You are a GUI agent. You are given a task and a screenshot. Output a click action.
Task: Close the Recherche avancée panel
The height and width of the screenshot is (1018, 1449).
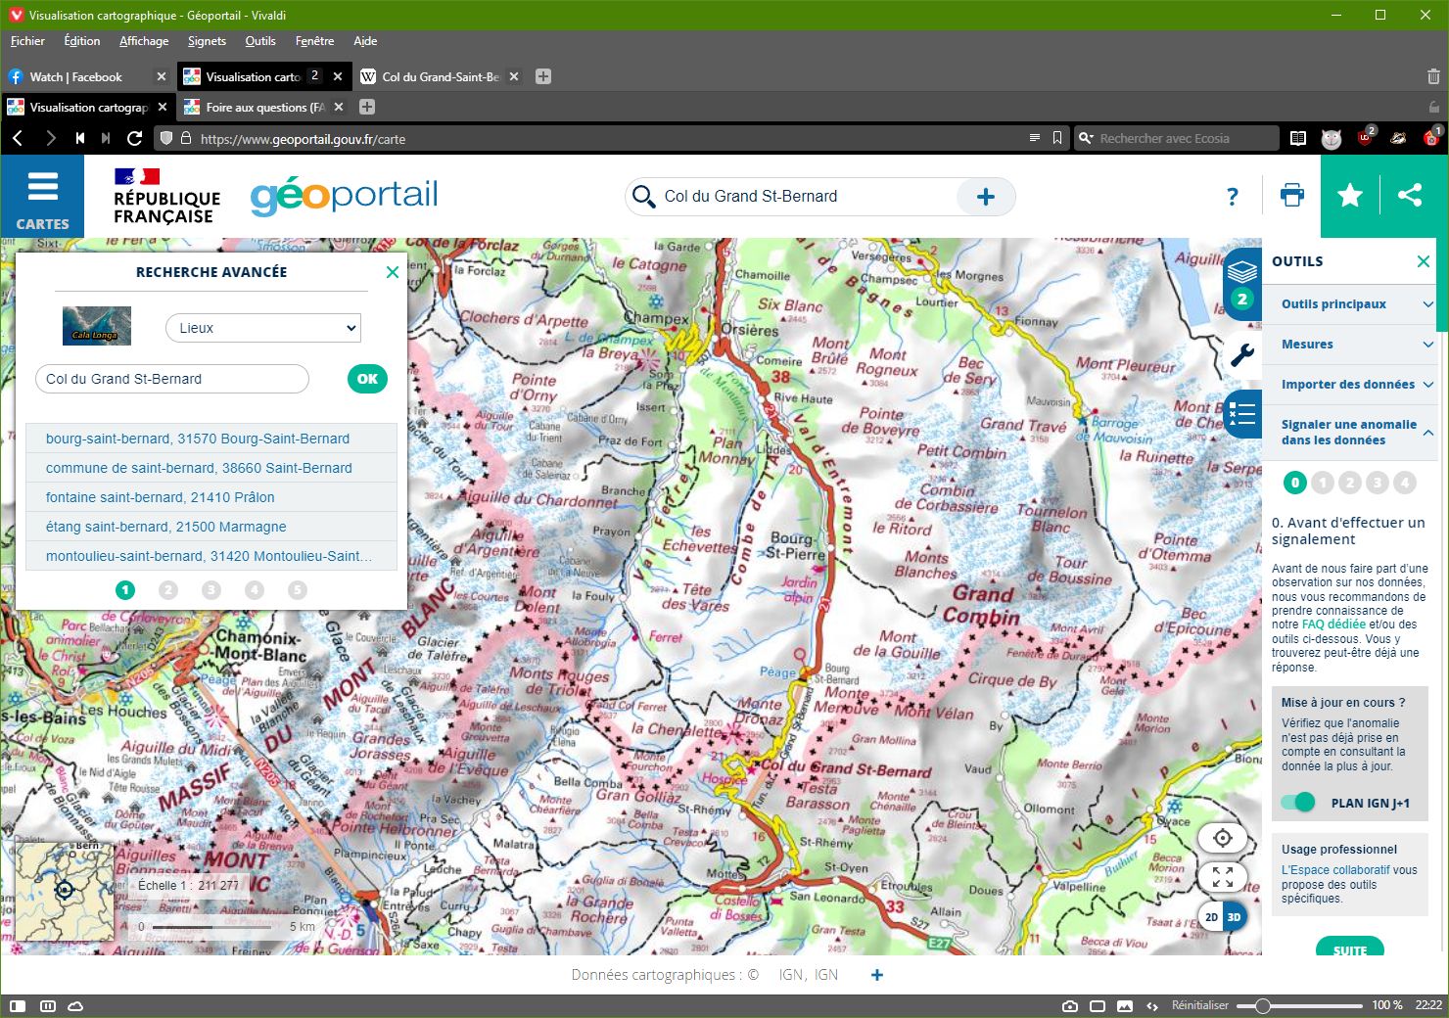coord(393,272)
